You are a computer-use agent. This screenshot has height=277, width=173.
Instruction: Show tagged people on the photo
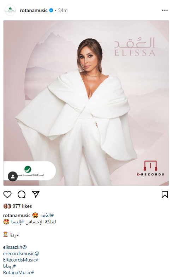[x=13, y=176]
